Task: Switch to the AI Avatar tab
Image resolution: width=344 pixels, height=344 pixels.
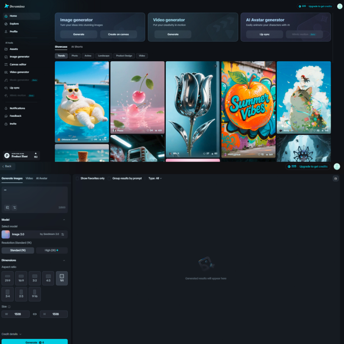Action: 42,178
